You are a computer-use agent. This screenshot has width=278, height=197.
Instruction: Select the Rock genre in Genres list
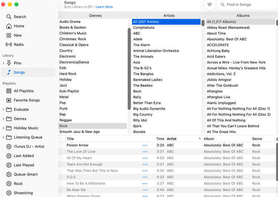coord(93,126)
